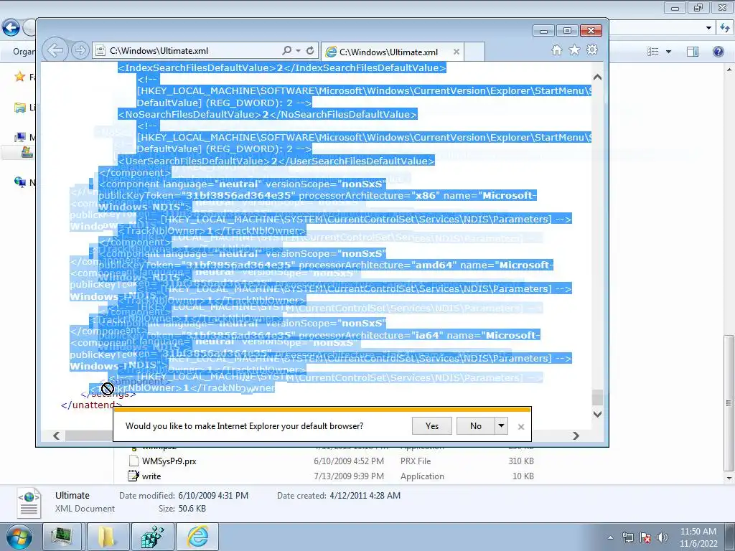Open Explorer help button
This screenshot has height=551, width=735.
tap(718, 52)
